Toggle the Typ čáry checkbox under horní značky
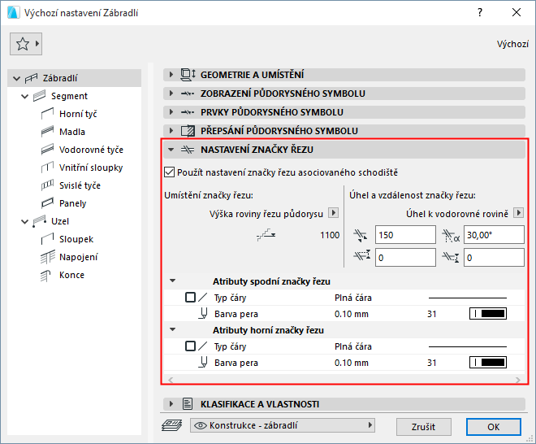The width and height of the screenshot is (536, 444). tap(190, 346)
